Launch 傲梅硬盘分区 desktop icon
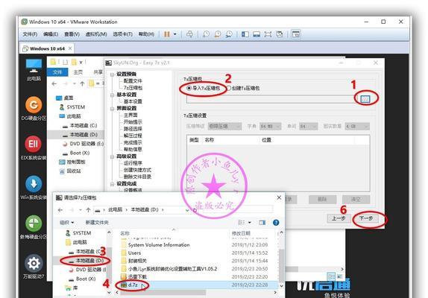 click(x=34, y=227)
